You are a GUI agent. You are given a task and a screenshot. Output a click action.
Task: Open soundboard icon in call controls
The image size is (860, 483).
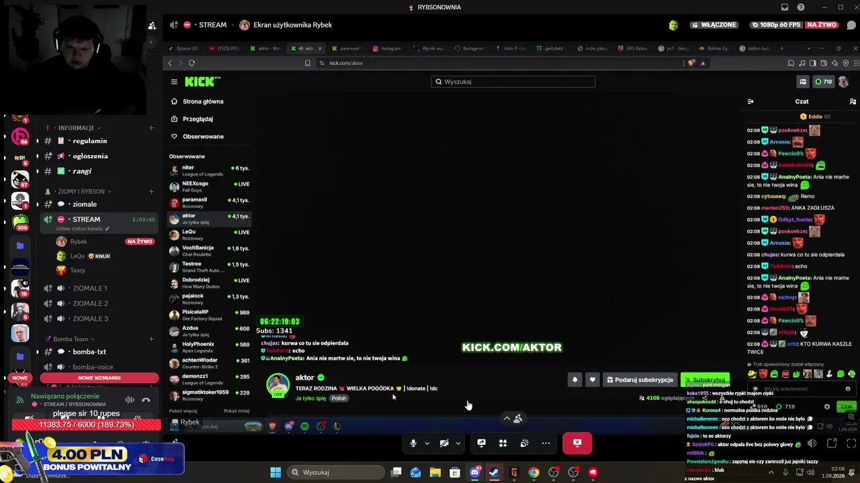[x=524, y=443]
